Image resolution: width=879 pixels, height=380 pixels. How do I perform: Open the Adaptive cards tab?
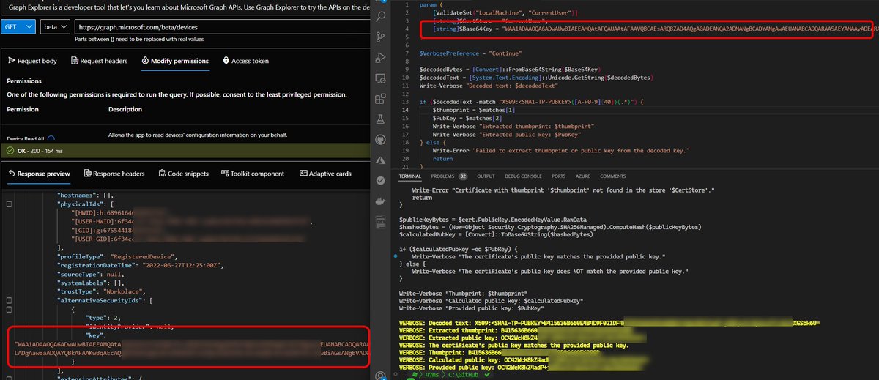pos(326,174)
